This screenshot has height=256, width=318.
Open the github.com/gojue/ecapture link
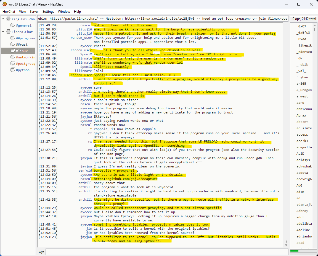[x=126, y=179]
